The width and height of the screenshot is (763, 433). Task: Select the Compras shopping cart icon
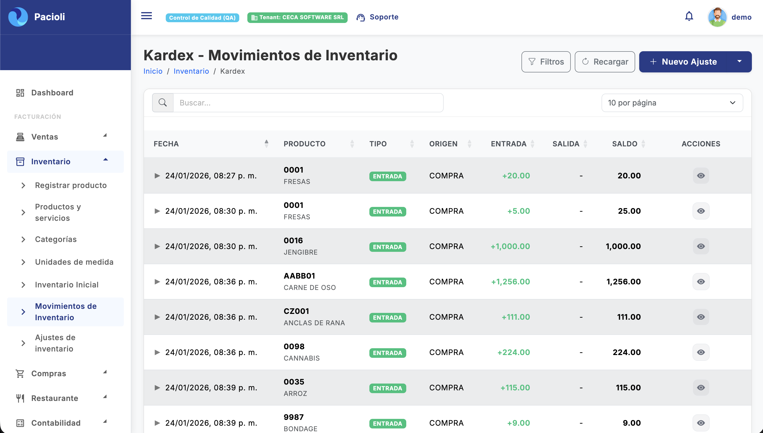20,373
